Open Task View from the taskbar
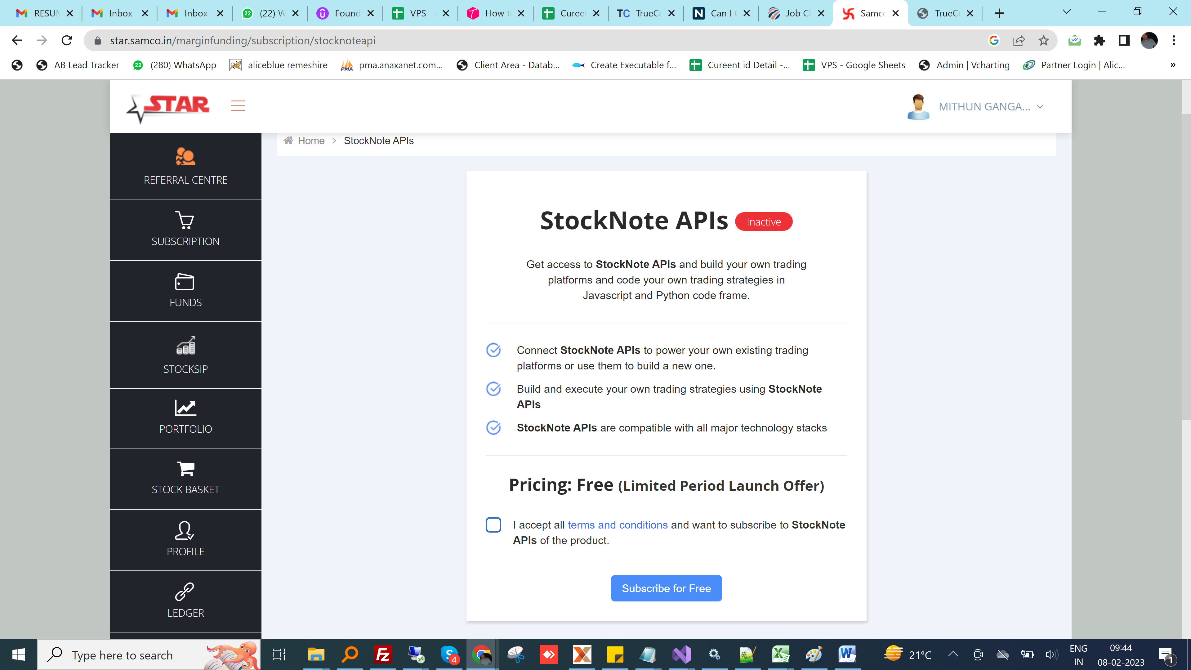 pyautogui.click(x=279, y=655)
